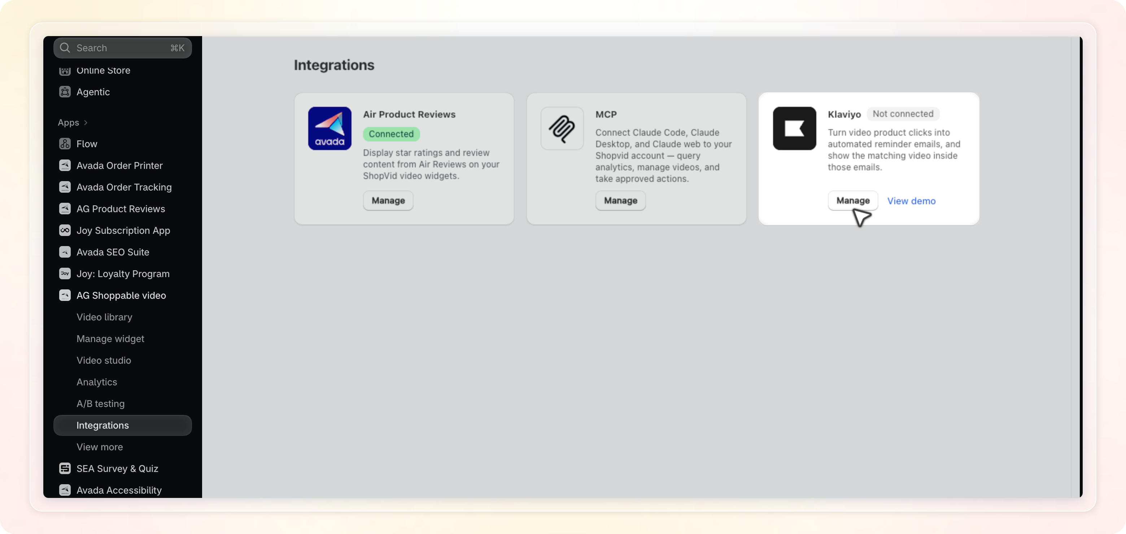Click the MCP paperclip logo
The image size is (1126, 534).
pyautogui.click(x=562, y=128)
